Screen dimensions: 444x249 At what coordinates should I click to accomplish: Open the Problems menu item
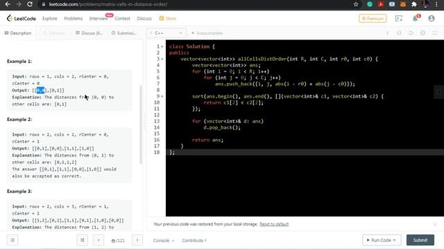[x=74, y=19]
